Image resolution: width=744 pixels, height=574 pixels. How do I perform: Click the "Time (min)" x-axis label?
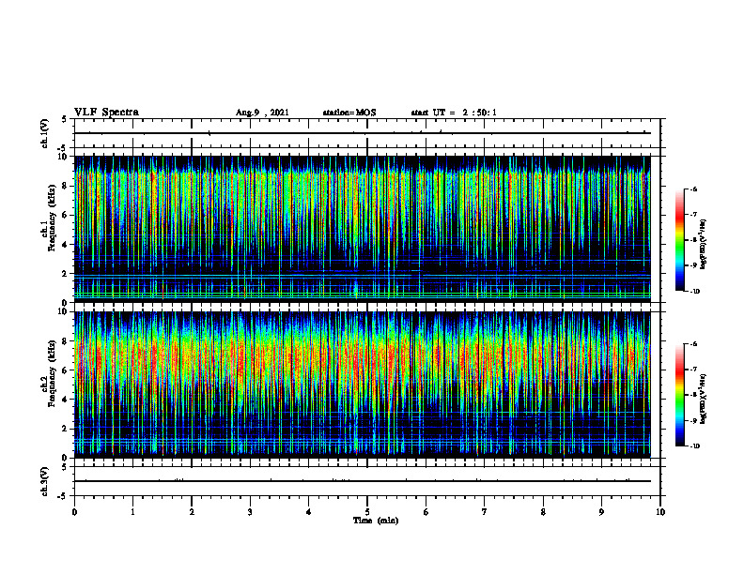pos(376,521)
